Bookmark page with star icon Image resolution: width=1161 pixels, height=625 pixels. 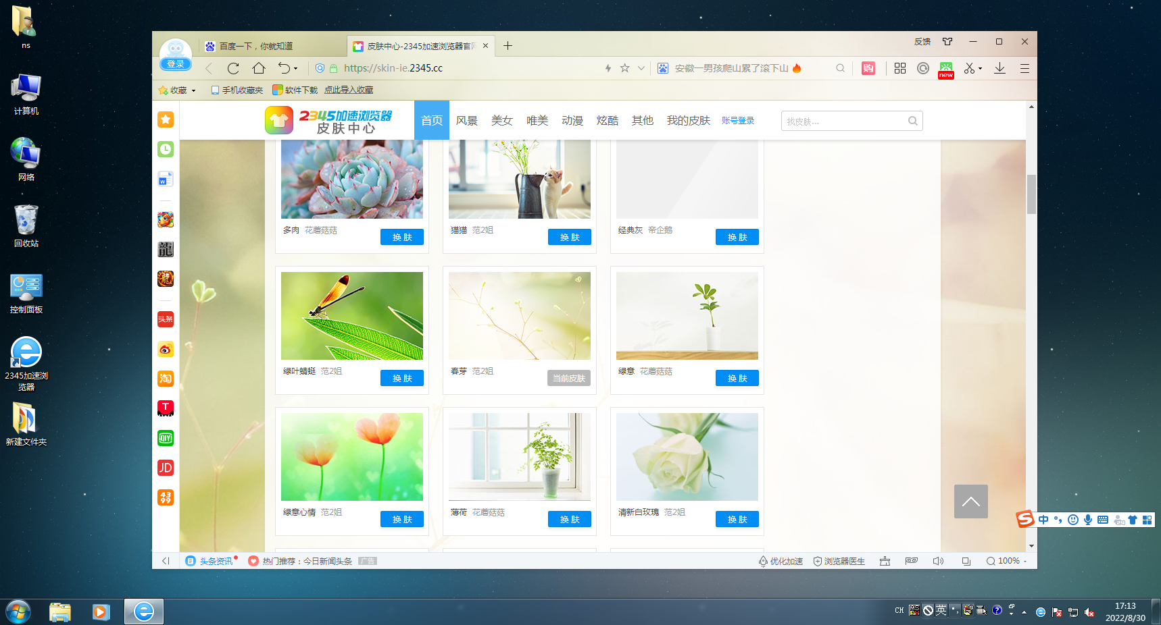pyautogui.click(x=625, y=68)
